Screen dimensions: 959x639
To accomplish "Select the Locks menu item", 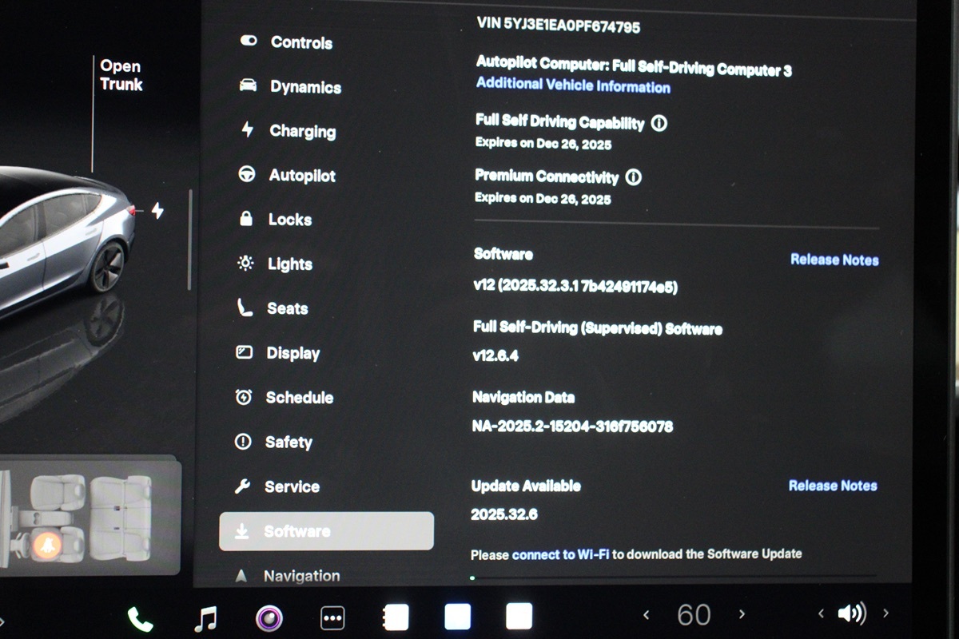I will click(x=275, y=219).
